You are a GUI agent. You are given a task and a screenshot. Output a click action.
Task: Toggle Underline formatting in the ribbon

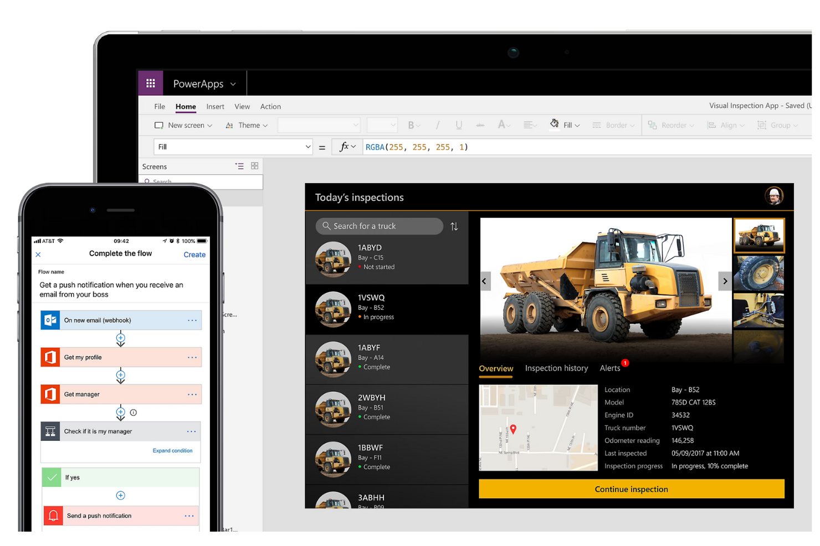tap(459, 126)
